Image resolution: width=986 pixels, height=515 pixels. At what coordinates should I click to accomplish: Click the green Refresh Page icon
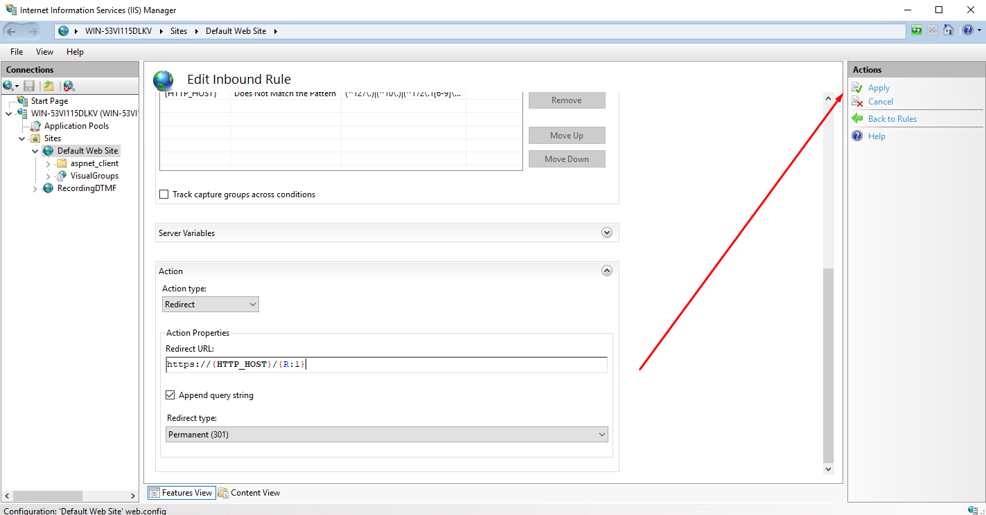pyautogui.click(x=917, y=30)
